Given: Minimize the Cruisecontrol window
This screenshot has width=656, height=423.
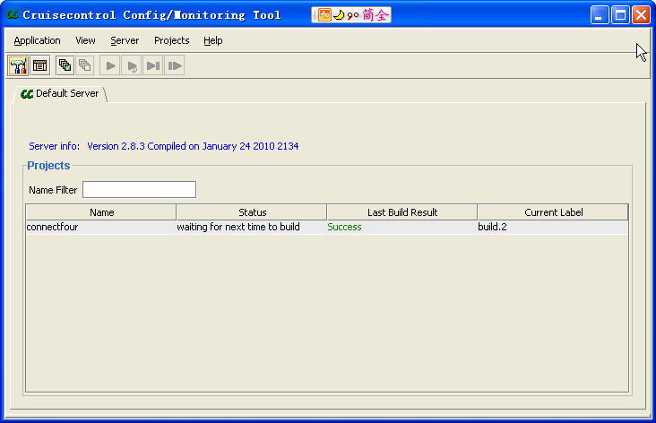Looking at the screenshot, I should click(600, 15).
